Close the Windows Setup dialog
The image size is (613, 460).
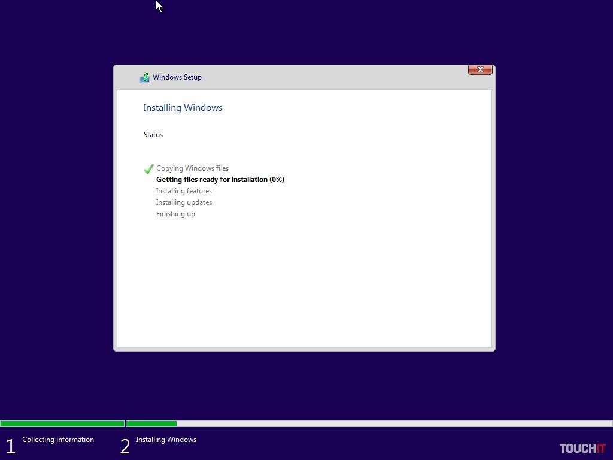coord(480,70)
